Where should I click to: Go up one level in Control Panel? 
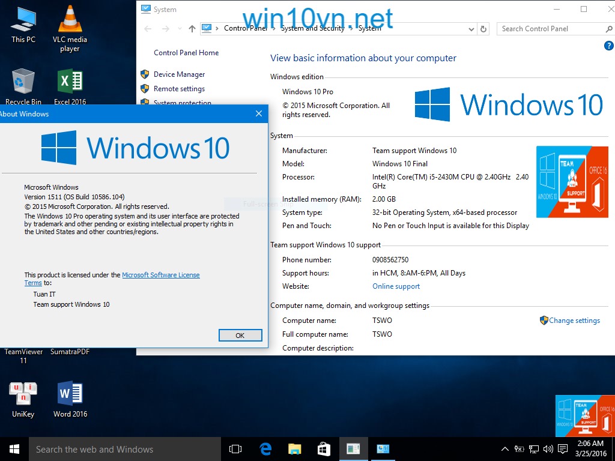click(192, 29)
